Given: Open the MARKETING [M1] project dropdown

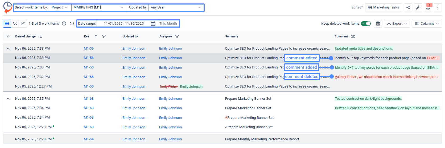Looking at the screenshot, I should tap(98, 7).
